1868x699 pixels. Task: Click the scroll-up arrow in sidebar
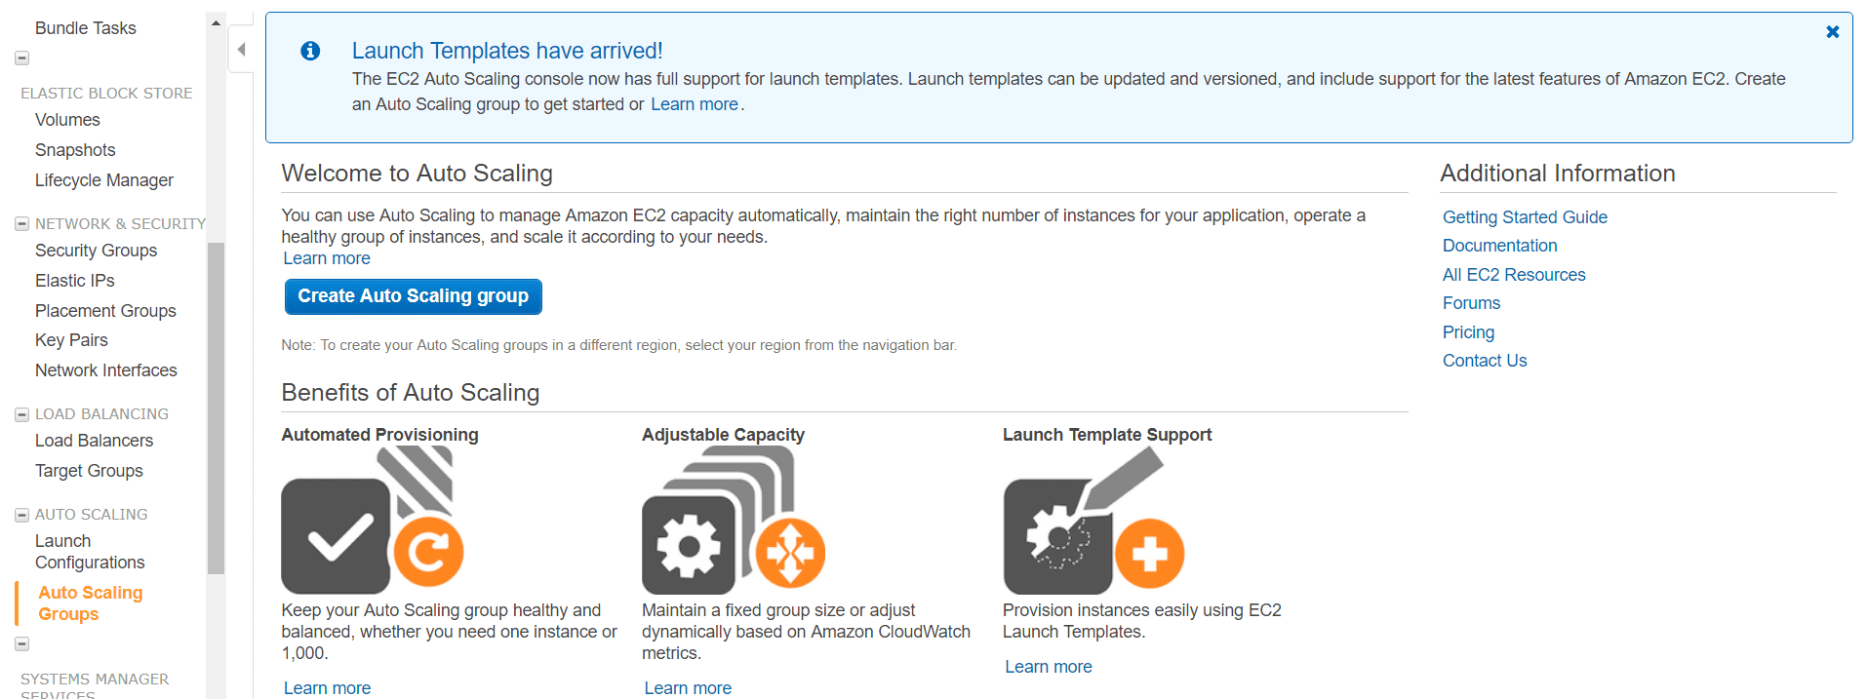tap(216, 22)
